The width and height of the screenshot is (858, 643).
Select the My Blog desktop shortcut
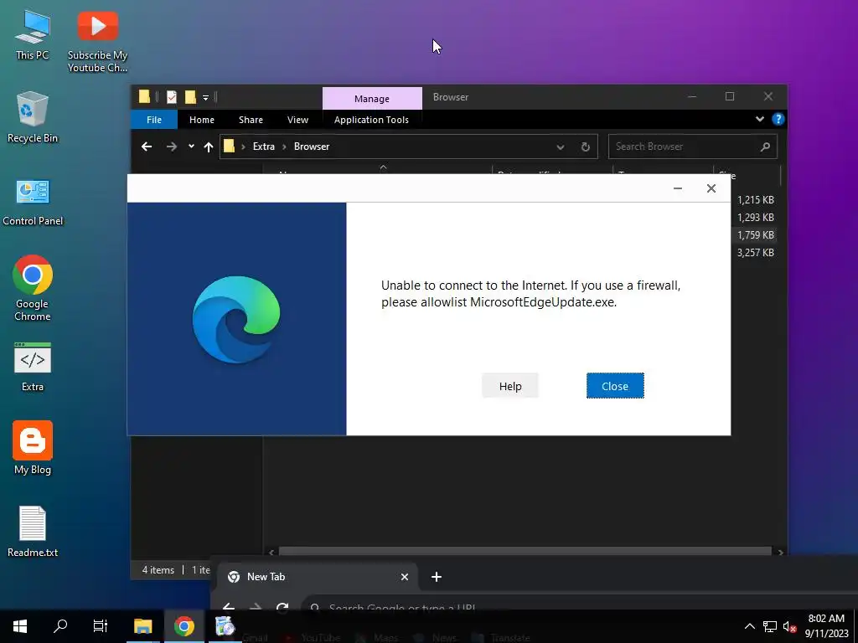tap(33, 449)
